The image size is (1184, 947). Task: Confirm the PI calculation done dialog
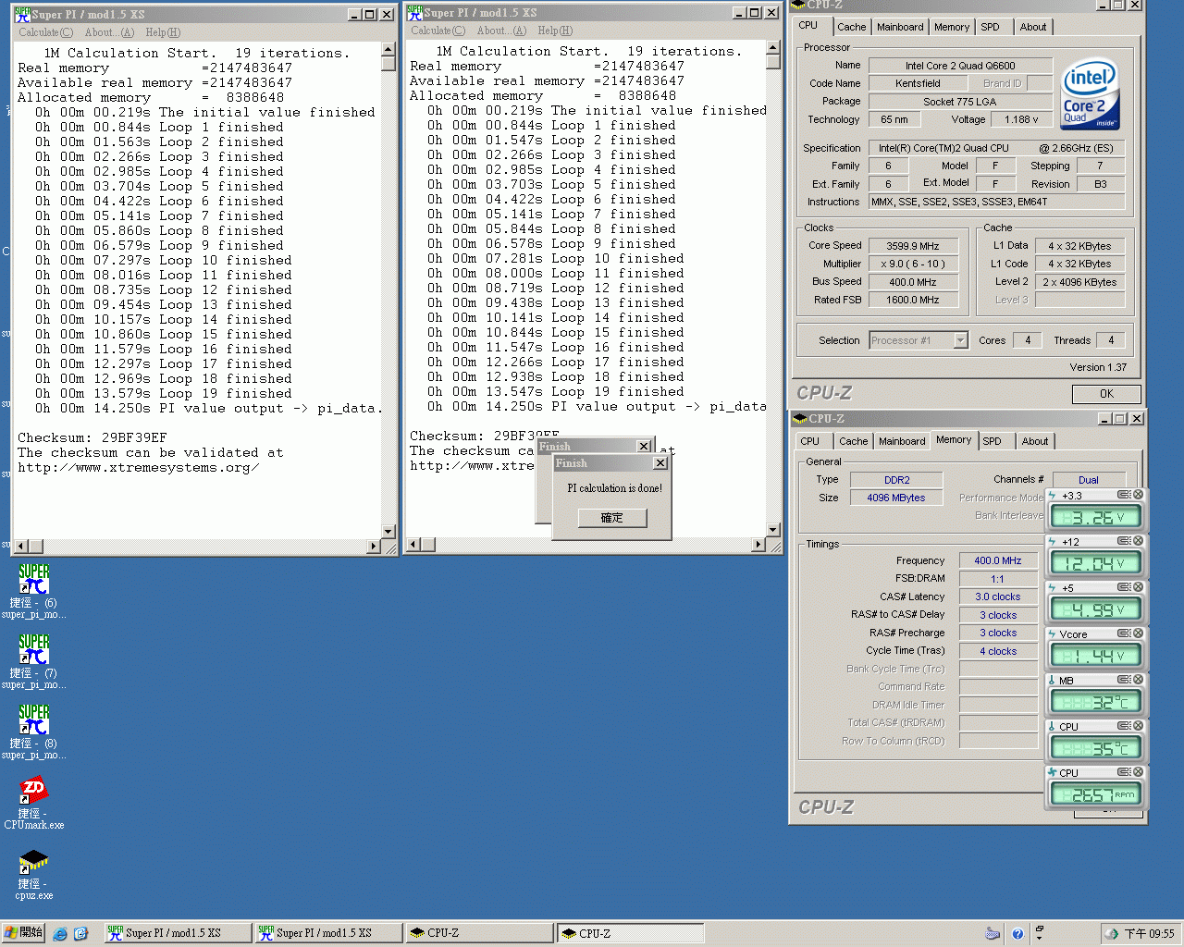612,518
